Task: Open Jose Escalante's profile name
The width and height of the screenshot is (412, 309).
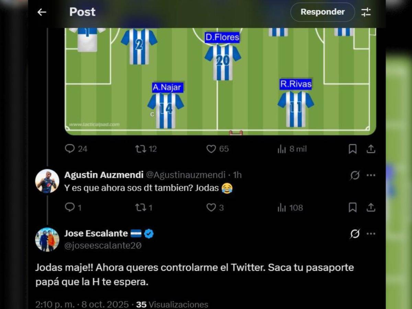Action: (x=96, y=233)
